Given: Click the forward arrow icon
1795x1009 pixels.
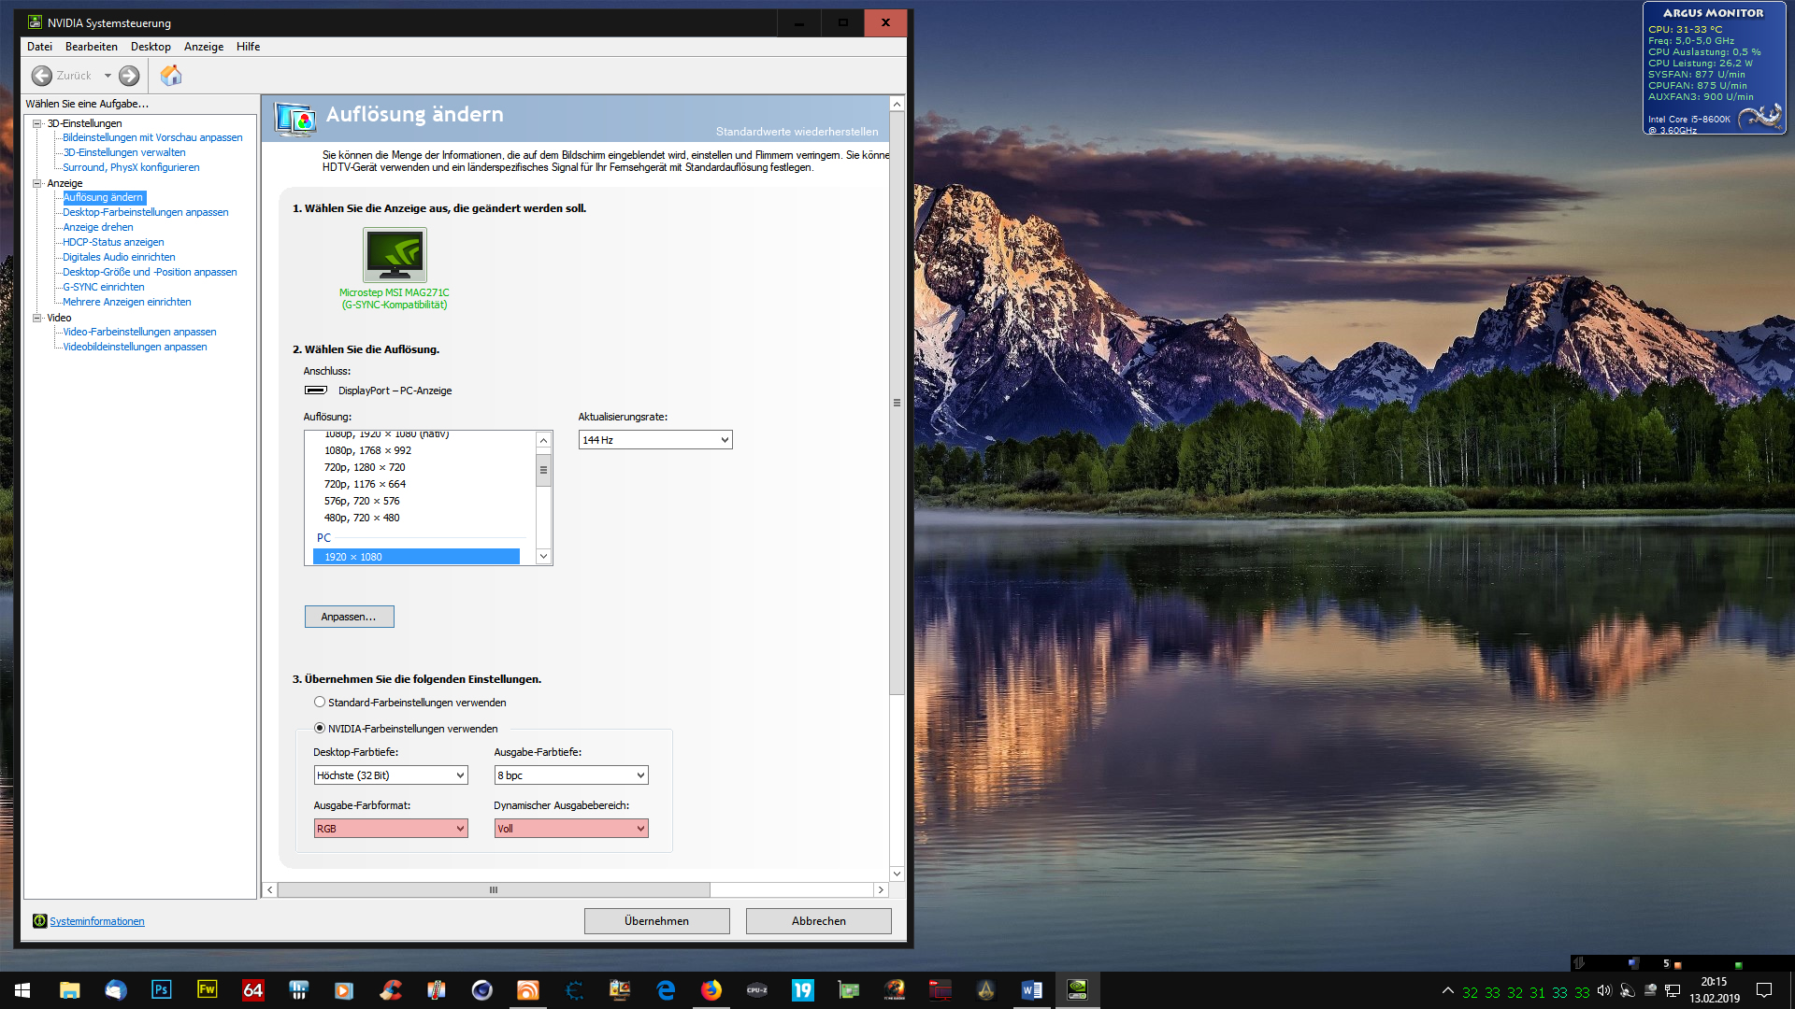Looking at the screenshot, I should 129,76.
